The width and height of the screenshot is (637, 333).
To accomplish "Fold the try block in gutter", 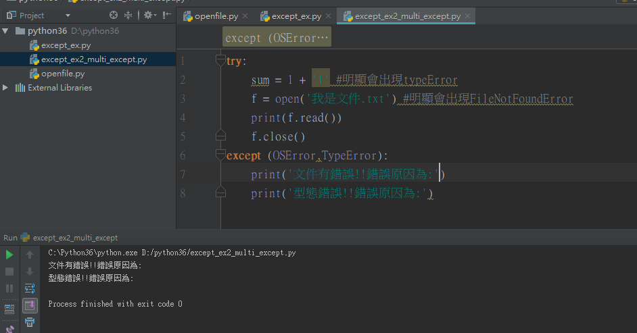I will [220, 60].
